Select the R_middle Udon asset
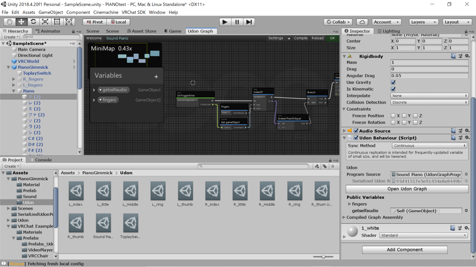 point(267,194)
